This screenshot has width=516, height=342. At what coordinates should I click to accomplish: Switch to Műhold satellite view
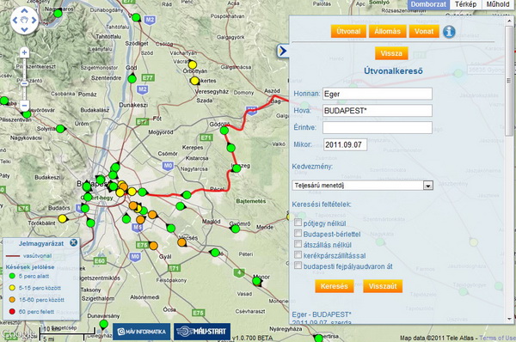(498, 4)
